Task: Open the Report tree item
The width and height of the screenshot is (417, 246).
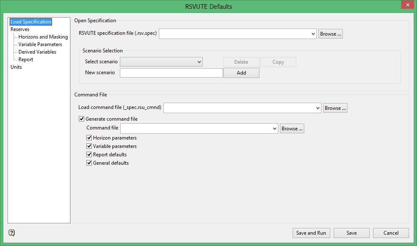Action: pos(26,60)
